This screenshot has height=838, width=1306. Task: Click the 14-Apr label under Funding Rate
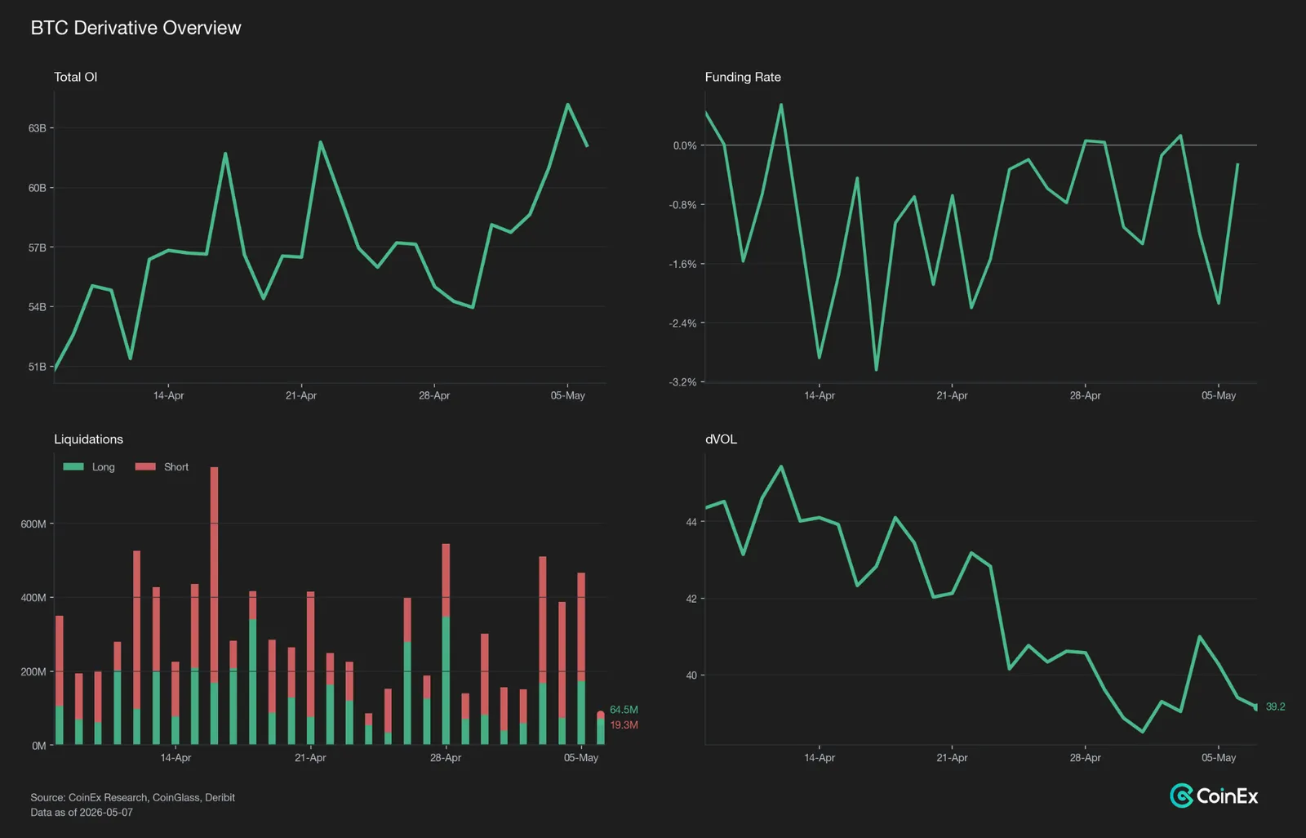click(x=820, y=395)
